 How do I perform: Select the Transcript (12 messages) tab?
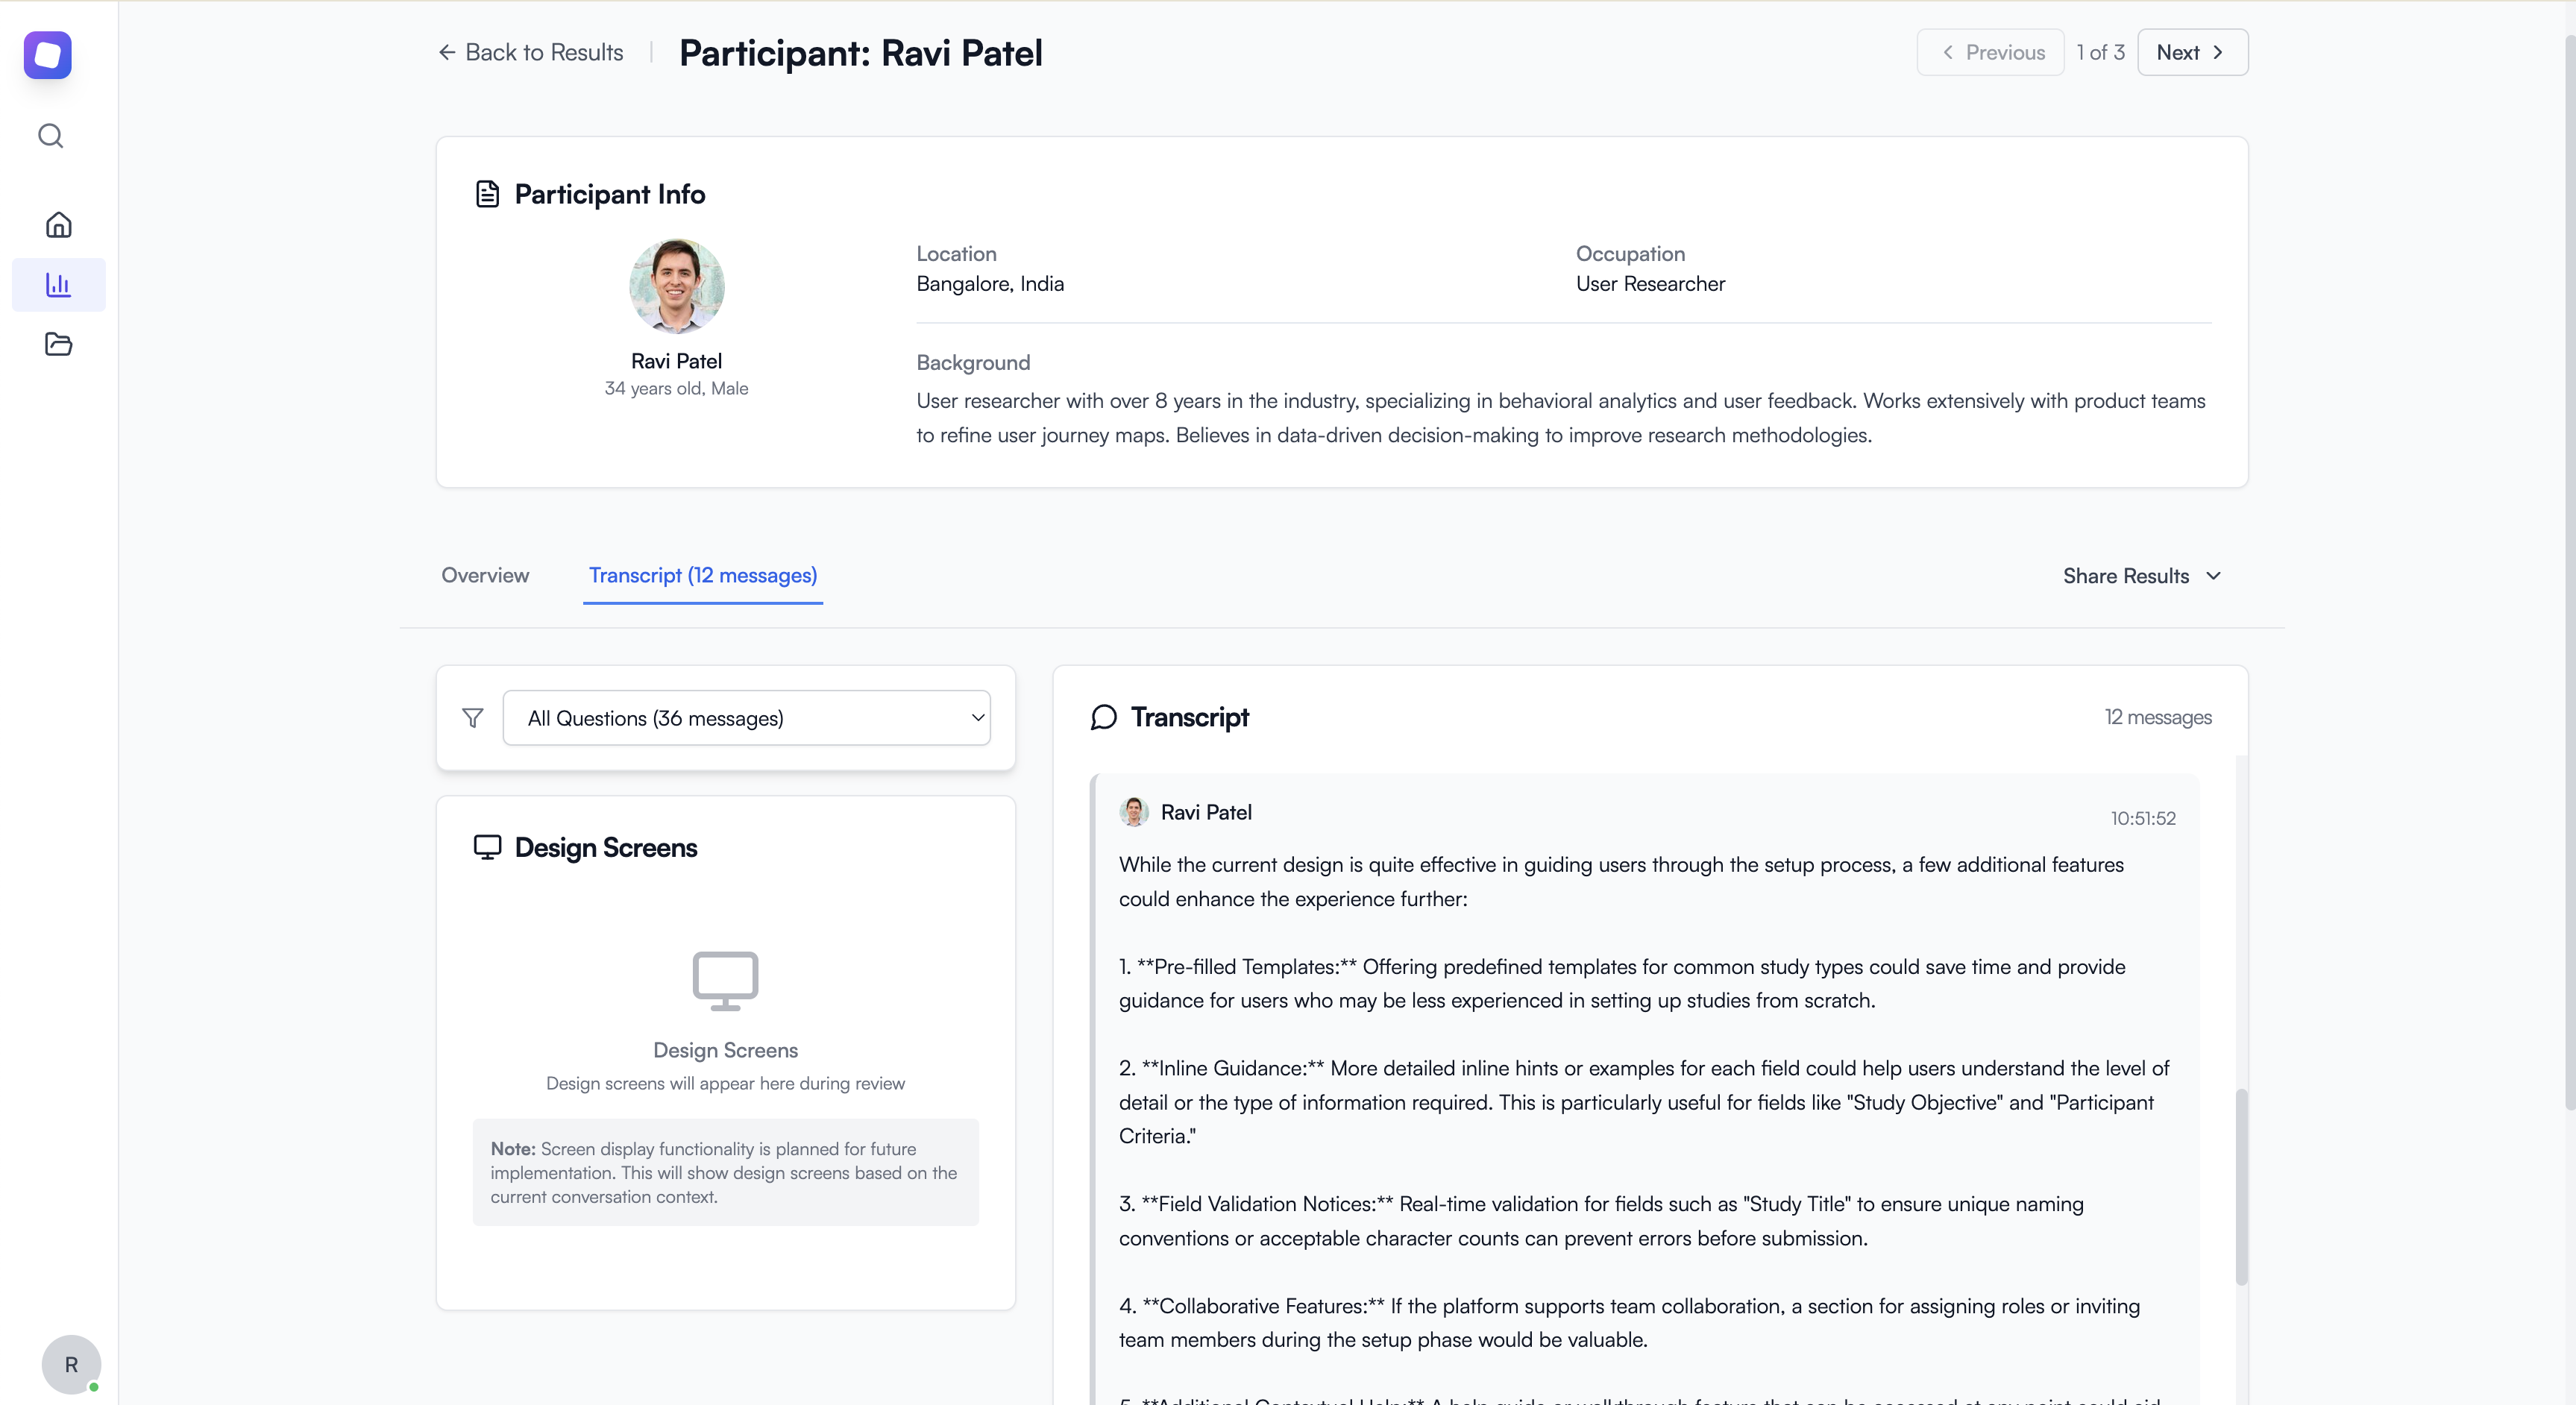click(x=703, y=575)
